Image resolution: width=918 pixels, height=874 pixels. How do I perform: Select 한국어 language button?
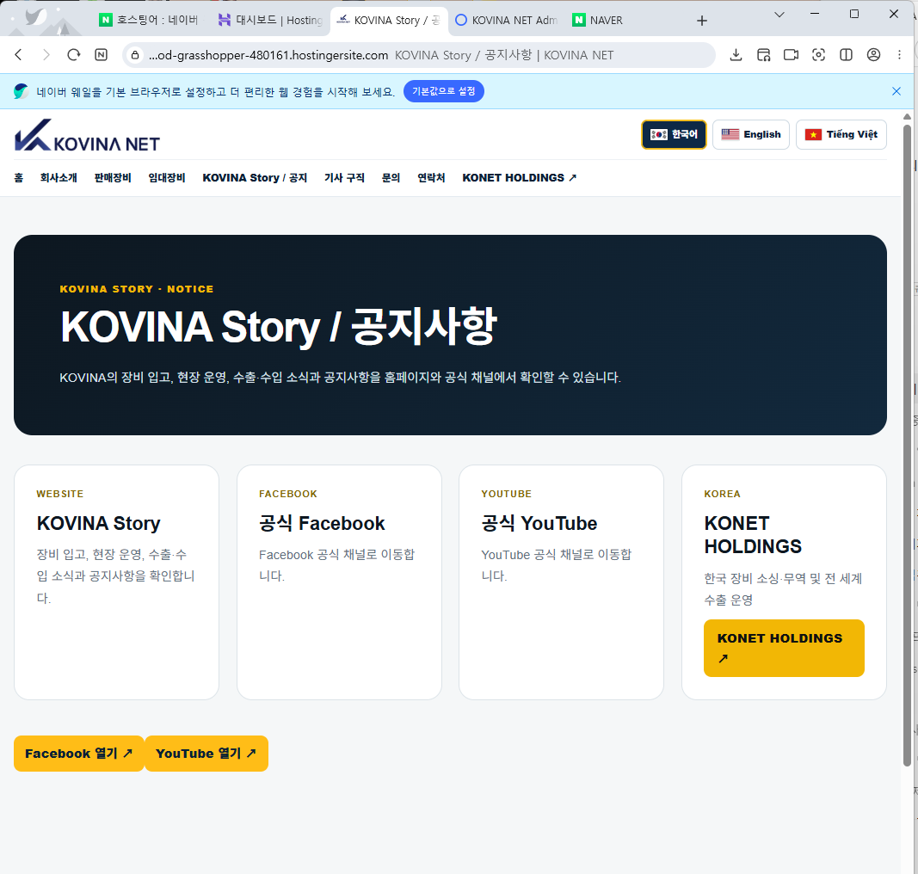click(674, 135)
